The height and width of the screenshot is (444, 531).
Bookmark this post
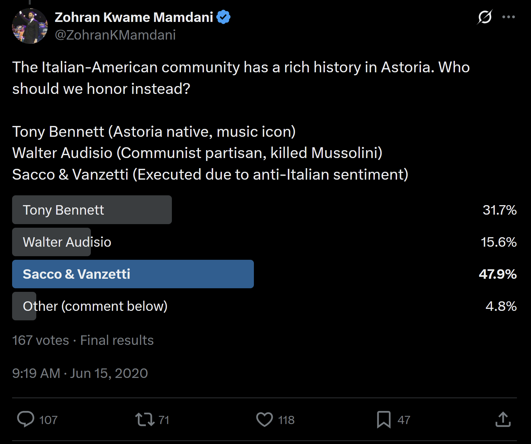[384, 419]
